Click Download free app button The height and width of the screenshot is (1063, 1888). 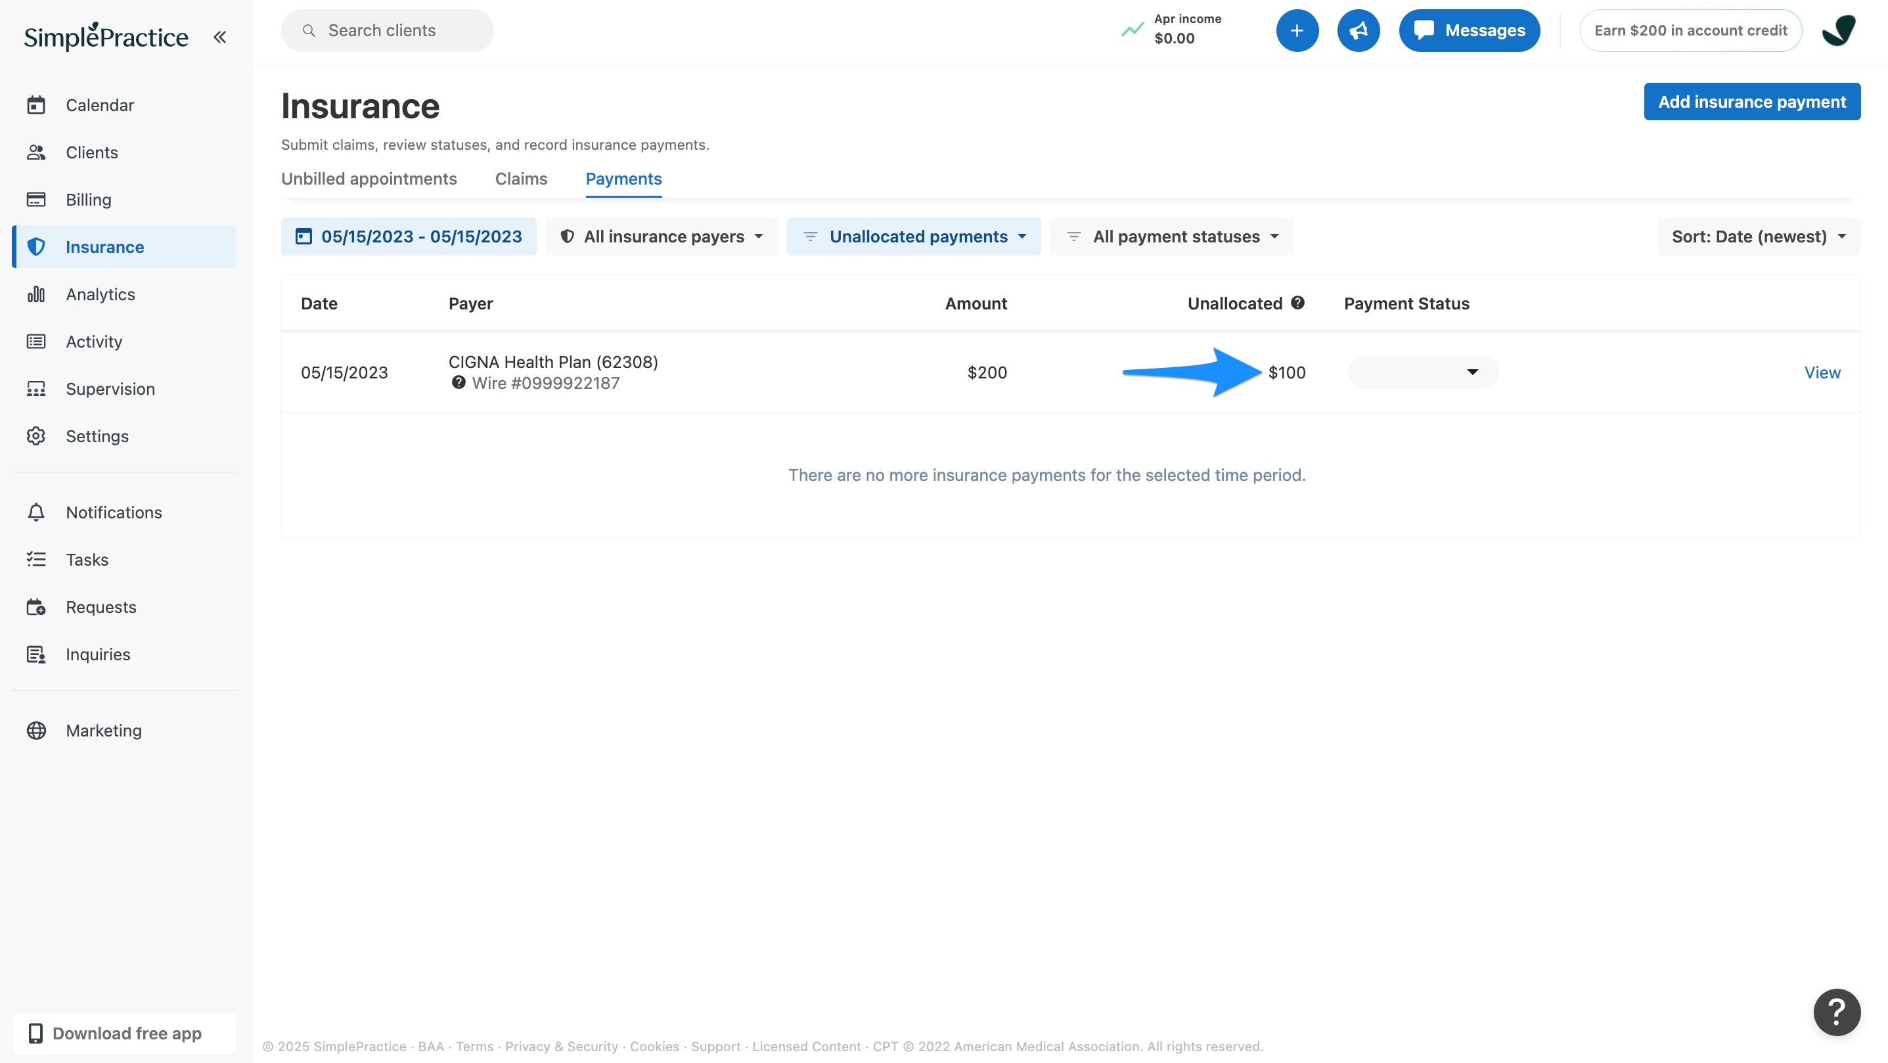click(124, 1033)
